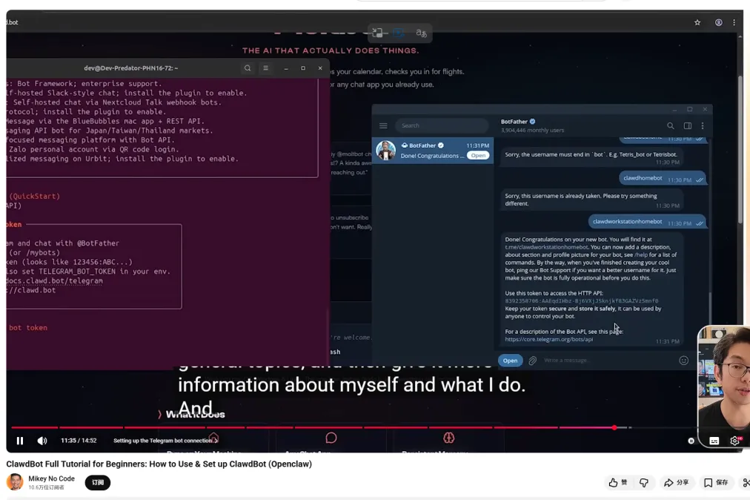Open BotFather chat more options dots
750x500 pixels.
[x=702, y=125]
